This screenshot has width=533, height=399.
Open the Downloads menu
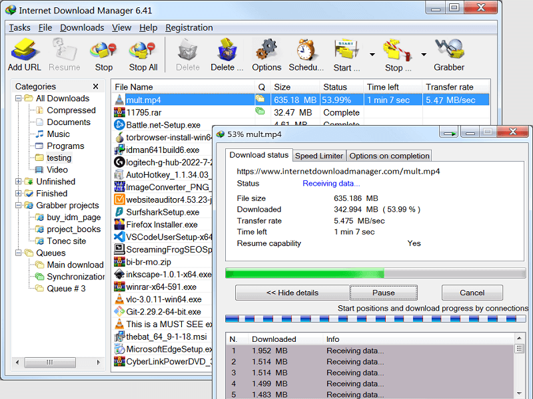tap(81, 28)
